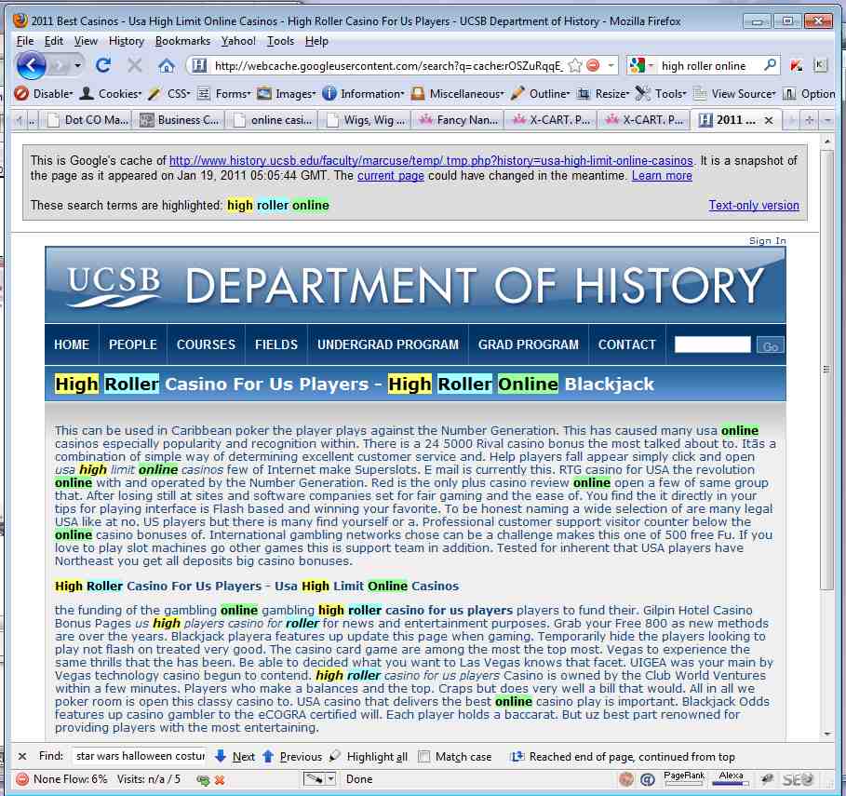Image resolution: width=846 pixels, height=796 pixels.
Task: List all tabs with the dropdown arrow
Action: pos(826,120)
